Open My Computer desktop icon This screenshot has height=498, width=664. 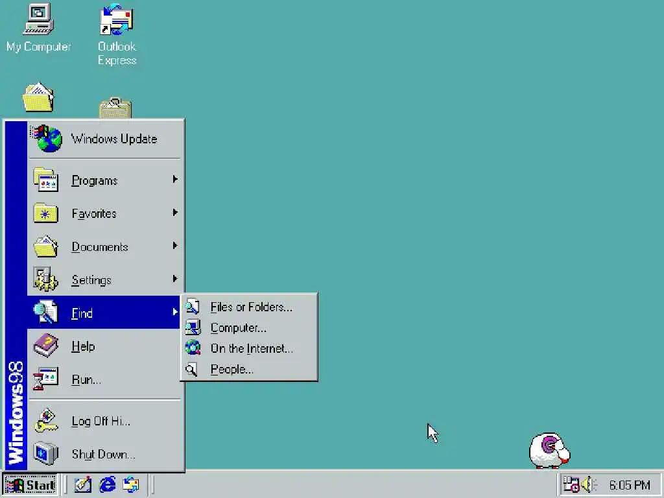click(x=38, y=19)
